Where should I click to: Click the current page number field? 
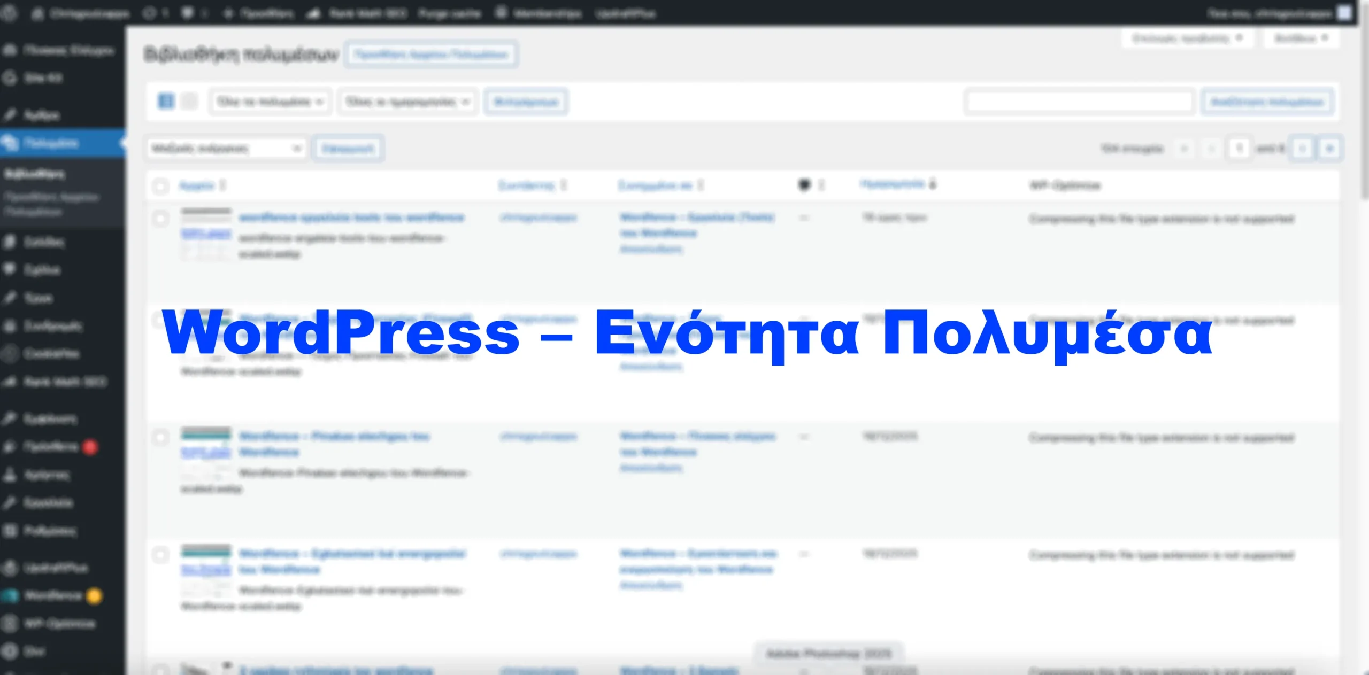pos(1239,148)
